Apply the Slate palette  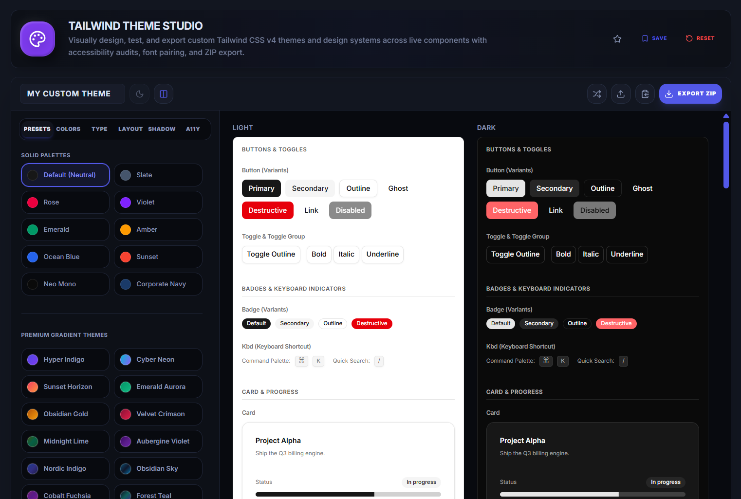click(x=158, y=175)
